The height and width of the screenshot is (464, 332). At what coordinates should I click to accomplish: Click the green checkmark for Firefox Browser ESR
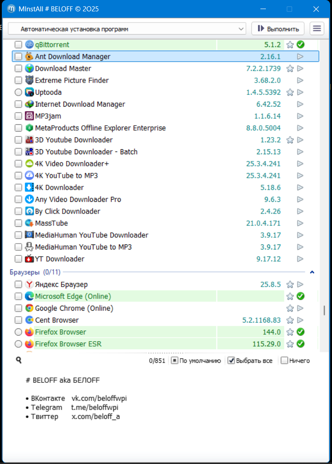[300, 344]
